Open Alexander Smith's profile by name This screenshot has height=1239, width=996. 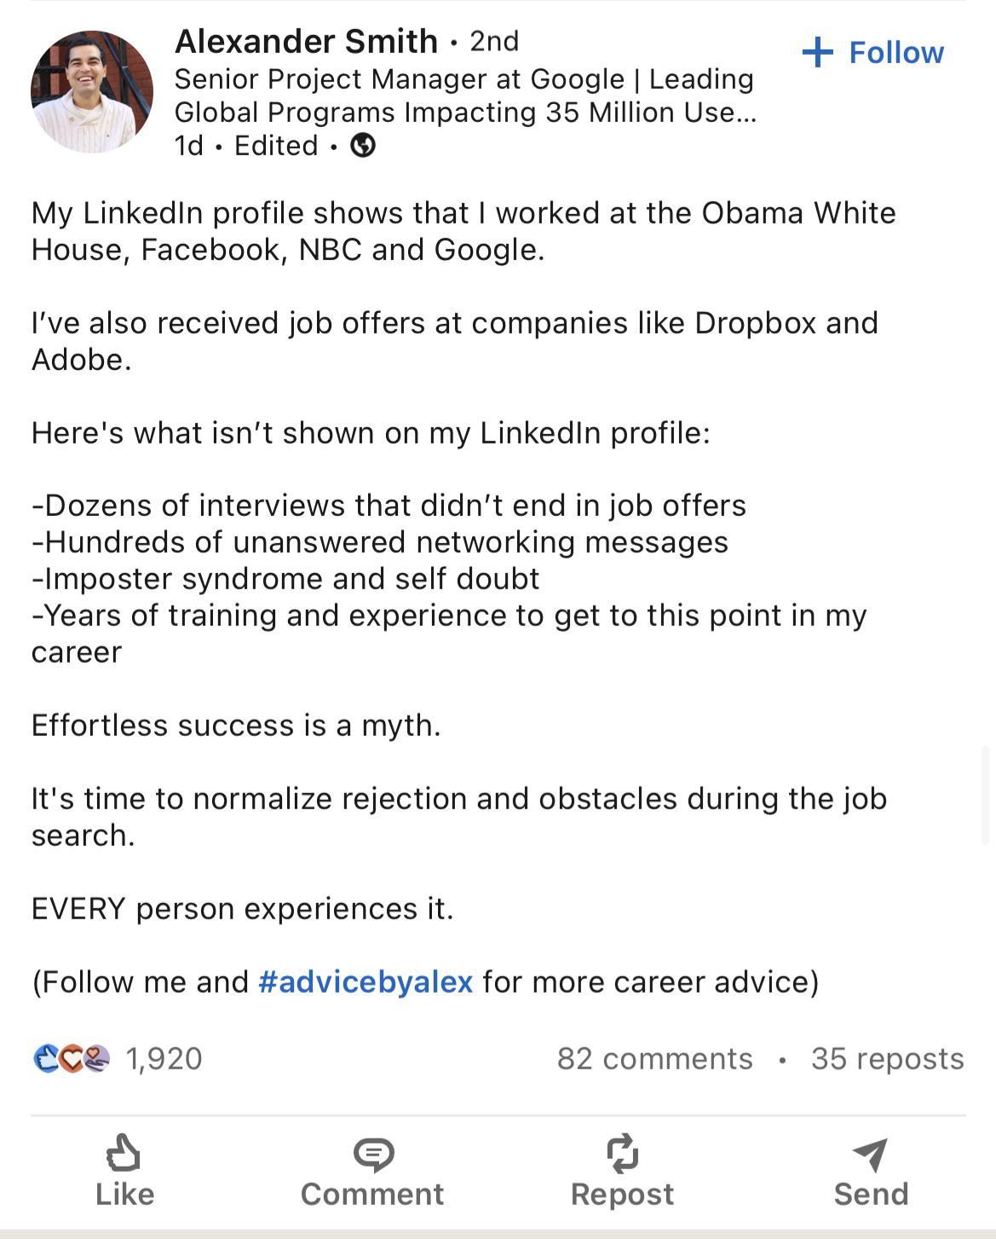pyautogui.click(x=306, y=41)
